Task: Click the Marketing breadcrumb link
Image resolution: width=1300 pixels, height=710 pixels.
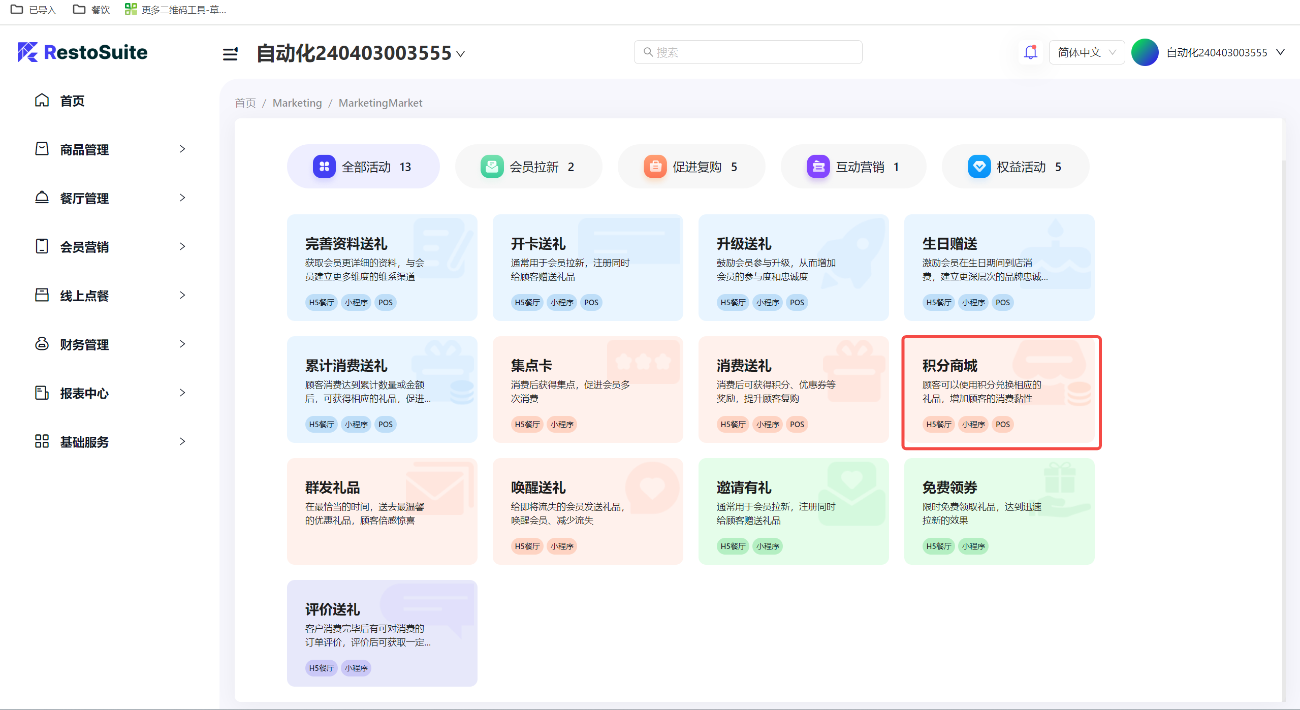Action: [x=297, y=103]
